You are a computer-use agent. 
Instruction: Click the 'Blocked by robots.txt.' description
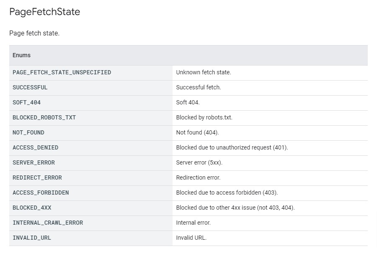pos(204,117)
